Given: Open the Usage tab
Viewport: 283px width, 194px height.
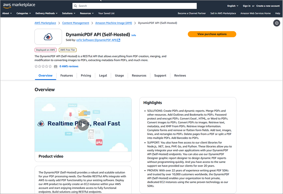Looking at the screenshot, I should point(119,75).
